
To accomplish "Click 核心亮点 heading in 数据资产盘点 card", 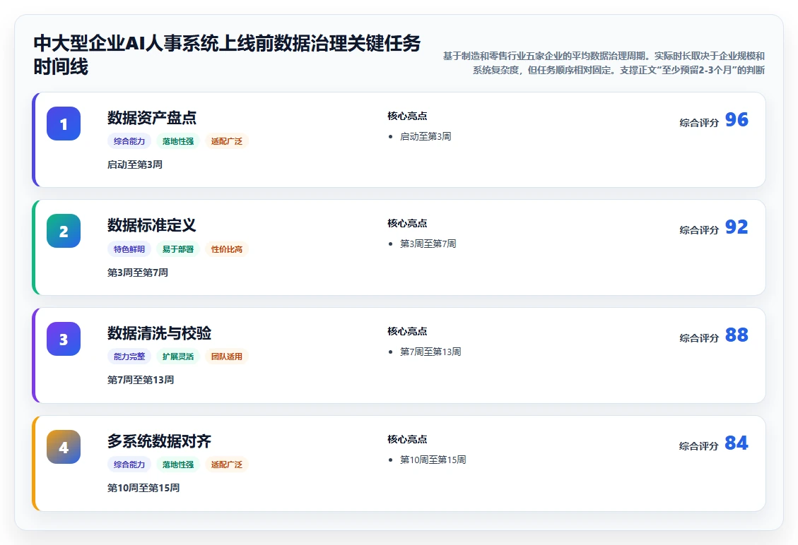I will [x=407, y=116].
